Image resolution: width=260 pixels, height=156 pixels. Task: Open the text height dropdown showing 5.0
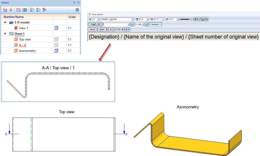tap(148, 19)
